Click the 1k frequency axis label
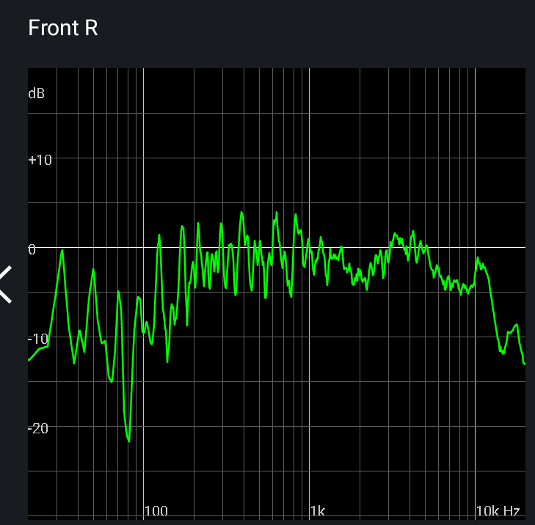 point(319,510)
